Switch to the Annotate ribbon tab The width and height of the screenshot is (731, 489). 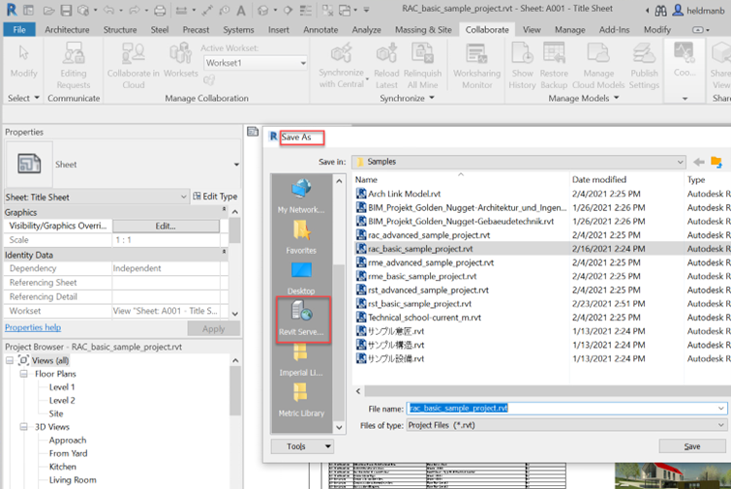click(x=320, y=30)
